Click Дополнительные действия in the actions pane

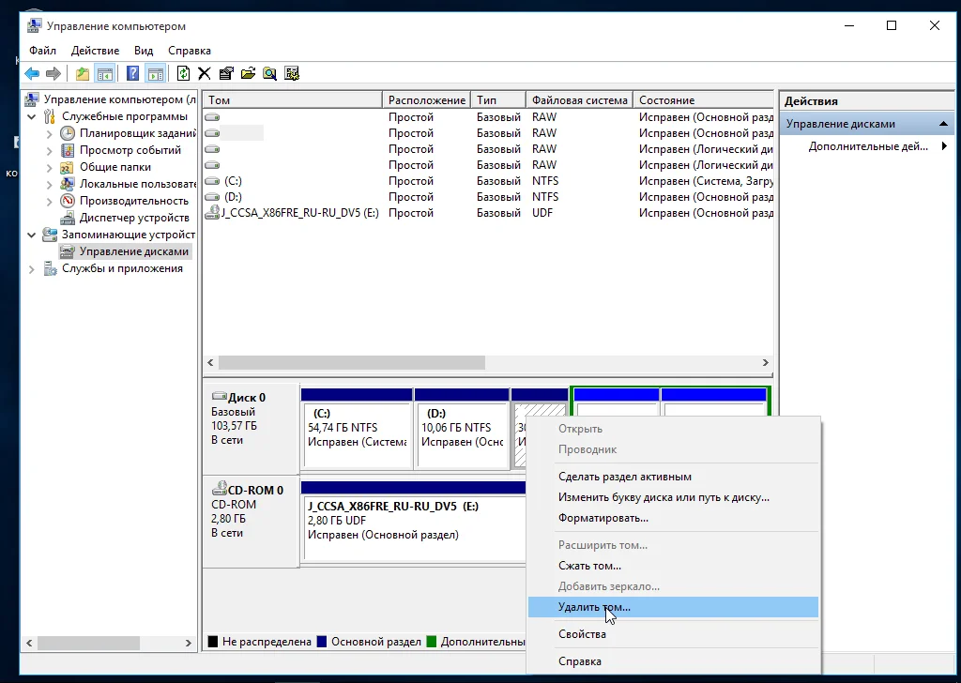pos(867,146)
